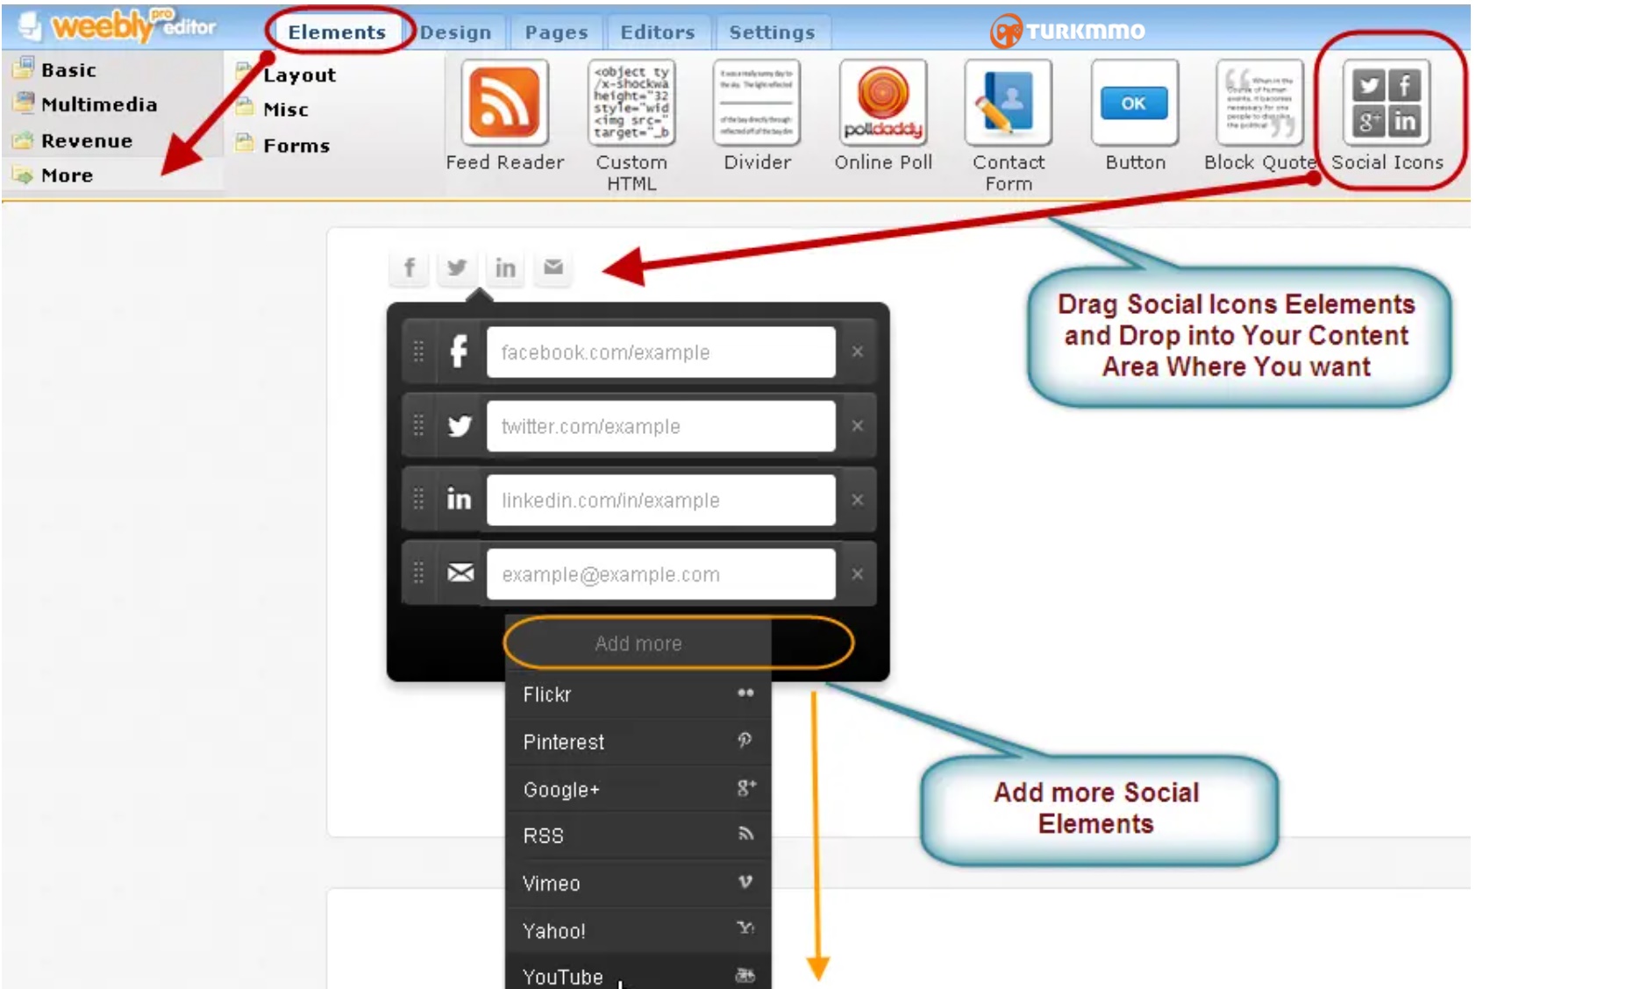Click the LinkedIn logo in popup row

pos(459,500)
